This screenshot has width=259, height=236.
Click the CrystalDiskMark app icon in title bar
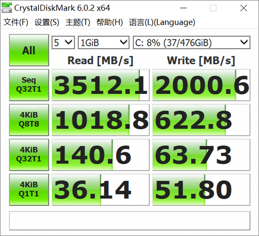[x=7, y=8]
